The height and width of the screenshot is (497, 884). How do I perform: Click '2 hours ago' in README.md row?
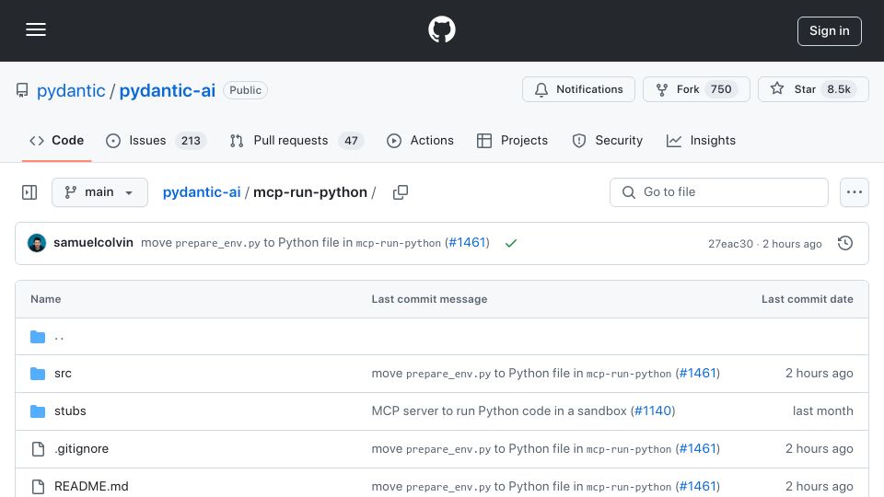820,487
